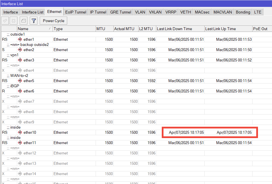Click the disabled ether14 interface icon

[x=20, y=174]
